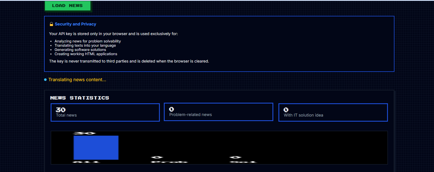The height and width of the screenshot is (172, 434).
Task: Select 'Analyzing news for problem solvability' bullet
Action: coord(88,41)
